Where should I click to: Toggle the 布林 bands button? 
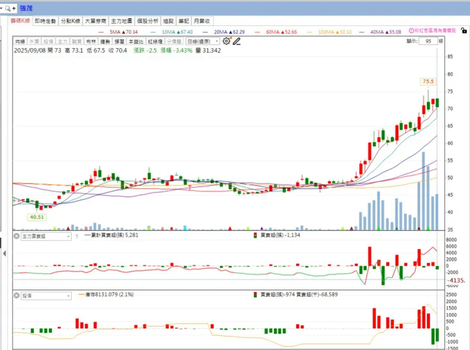point(91,41)
